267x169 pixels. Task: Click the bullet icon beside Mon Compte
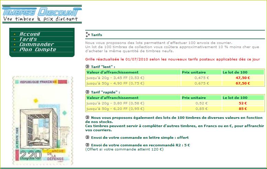(x=14, y=50)
